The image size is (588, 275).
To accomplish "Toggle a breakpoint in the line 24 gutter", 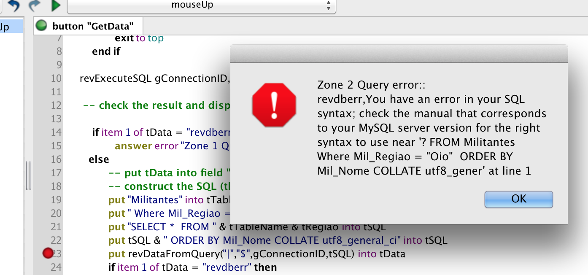I will tap(48, 267).
